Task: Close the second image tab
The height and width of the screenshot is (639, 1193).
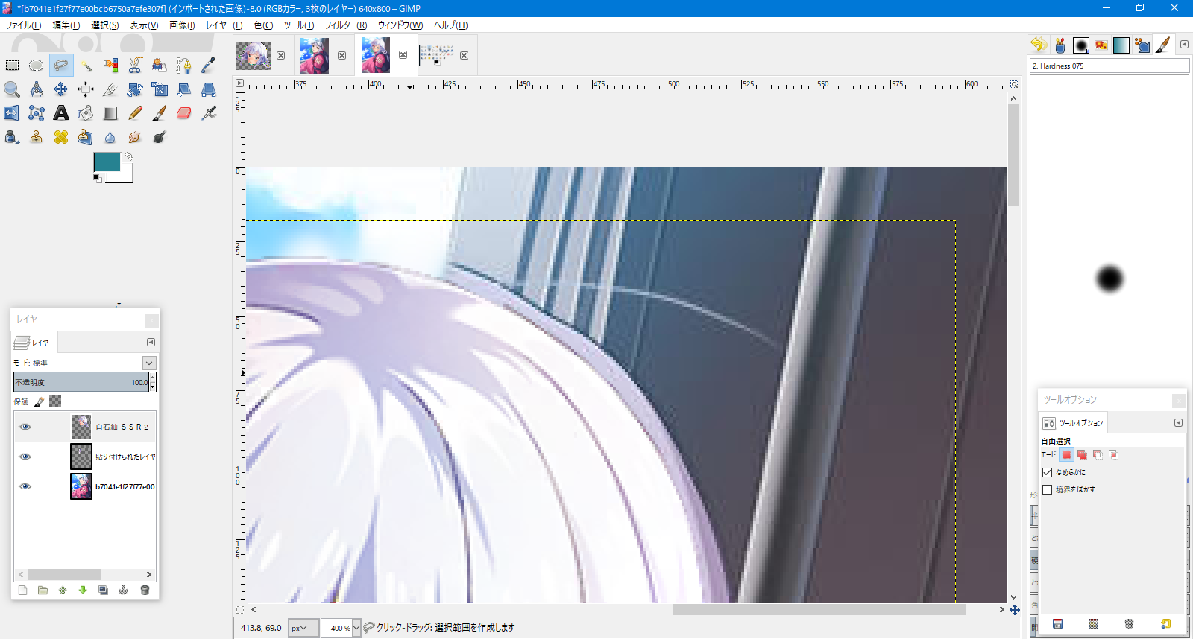Action: pos(341,55)
